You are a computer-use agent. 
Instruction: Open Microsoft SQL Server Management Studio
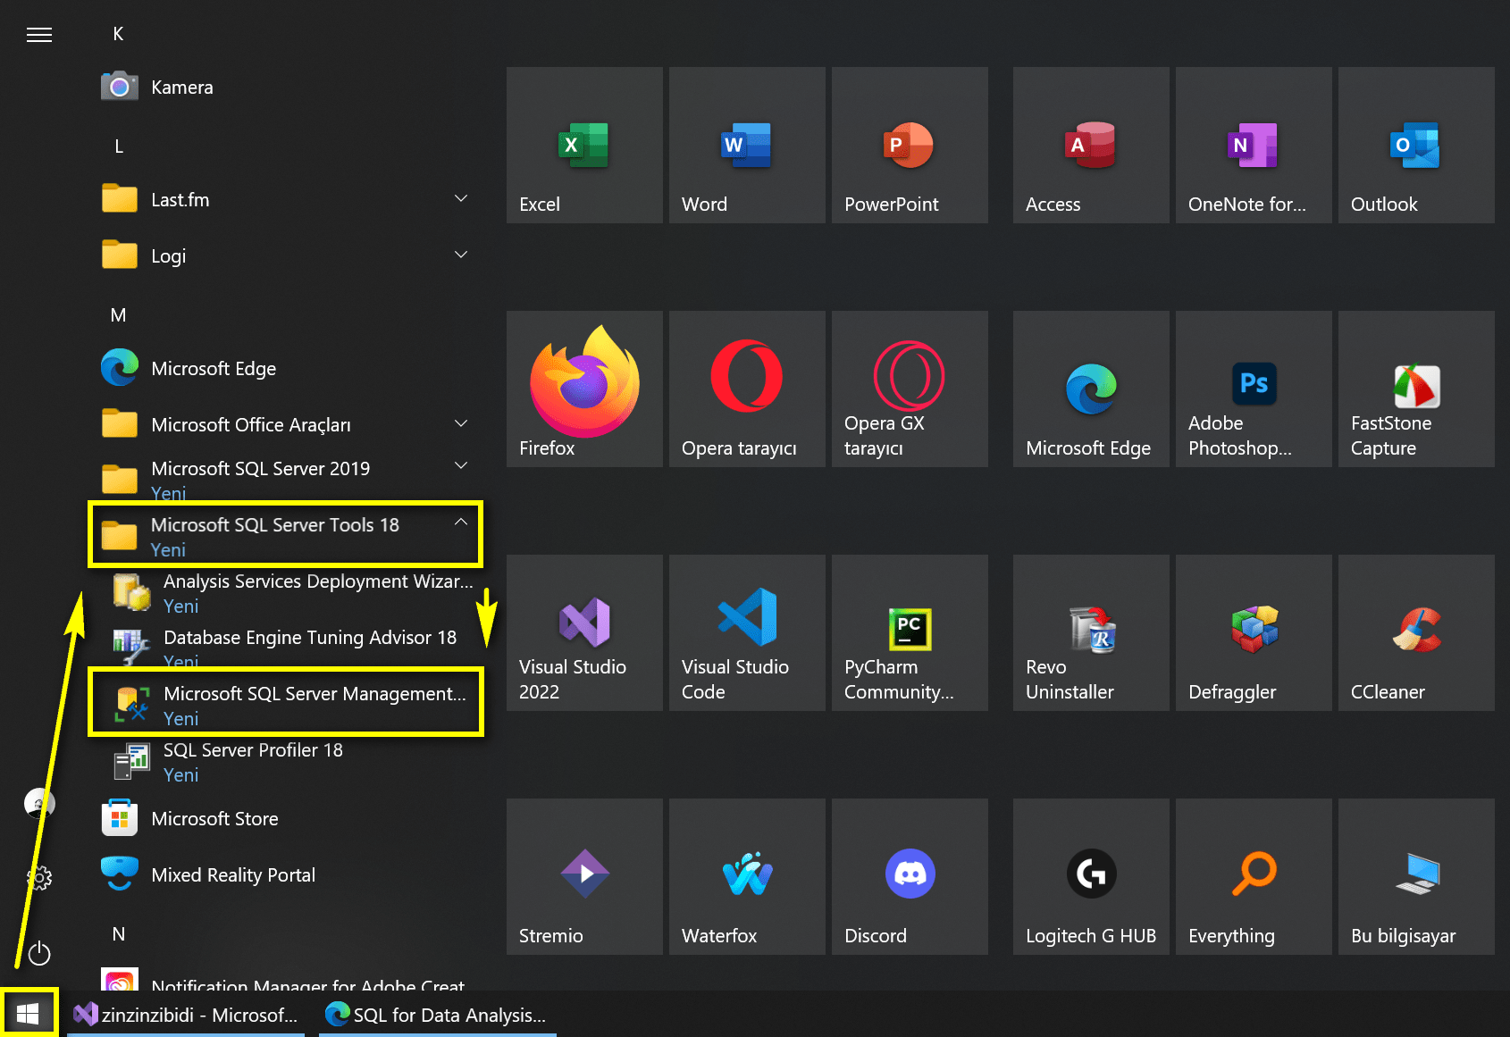point(286,704)
